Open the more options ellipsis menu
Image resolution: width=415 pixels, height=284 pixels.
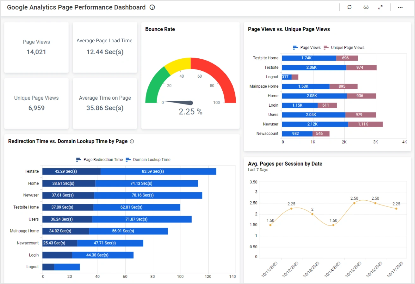click(400, 7)
